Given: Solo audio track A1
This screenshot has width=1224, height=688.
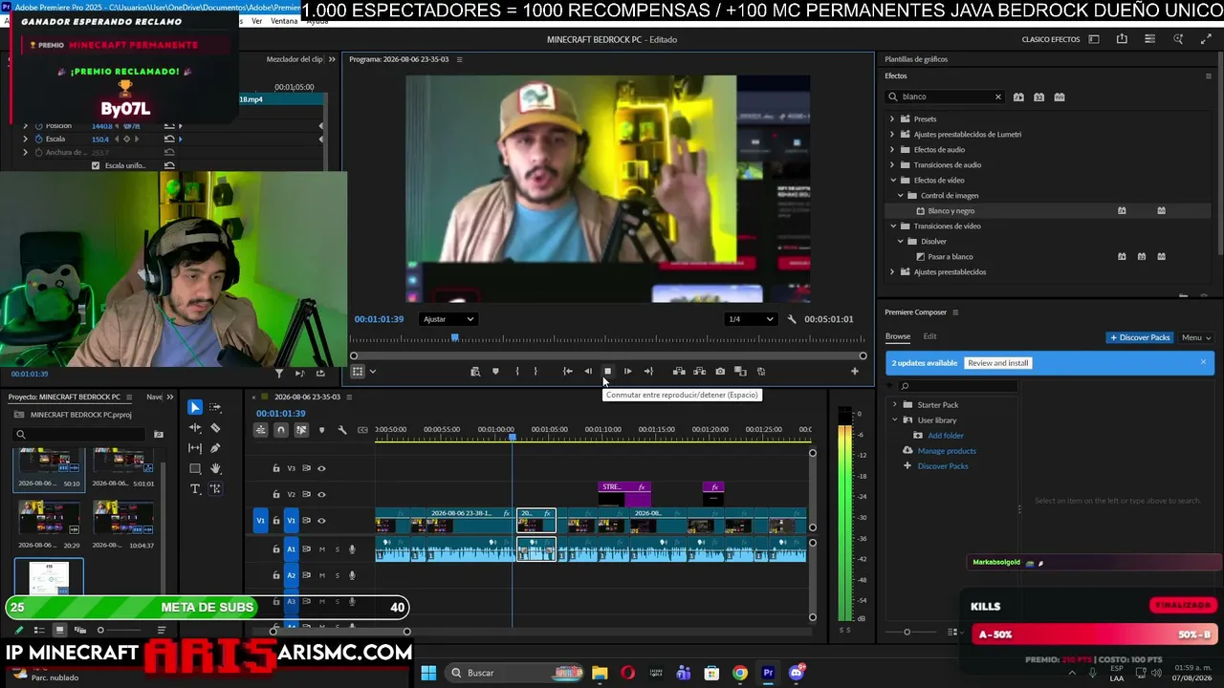Looking at the screenshot, I should [x=337, y=549].
